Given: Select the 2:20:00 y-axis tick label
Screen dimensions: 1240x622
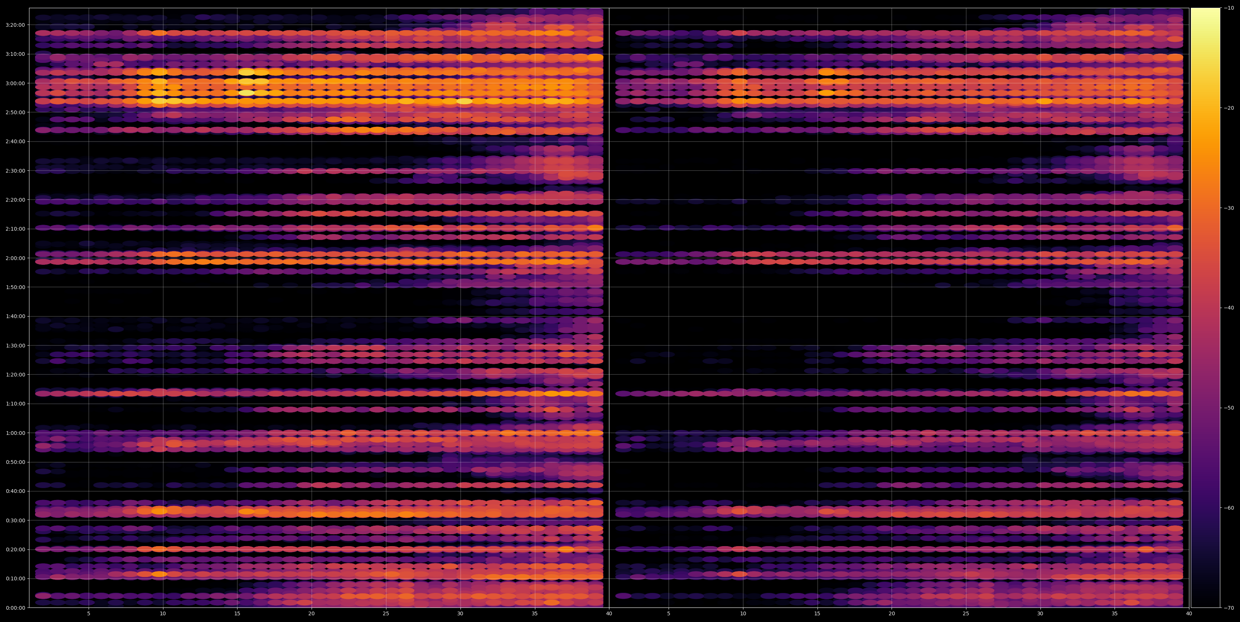Looking at the screenshot, I should click(15, 200).
